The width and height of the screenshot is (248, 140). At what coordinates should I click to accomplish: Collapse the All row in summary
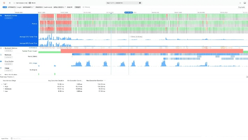coord(2,84)
